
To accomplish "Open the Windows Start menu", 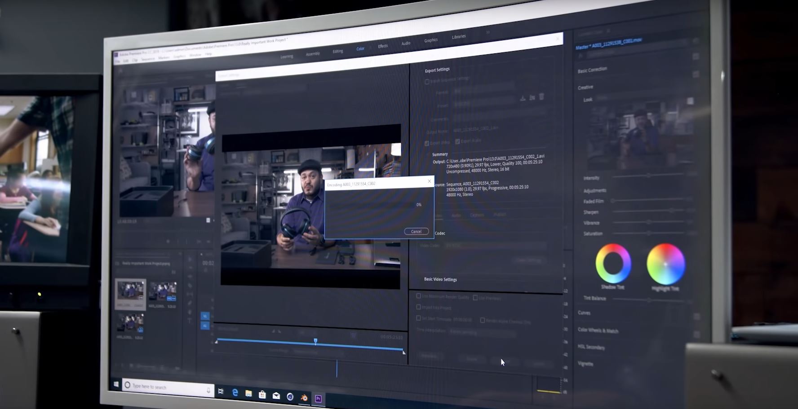I will tap(116, 385).
